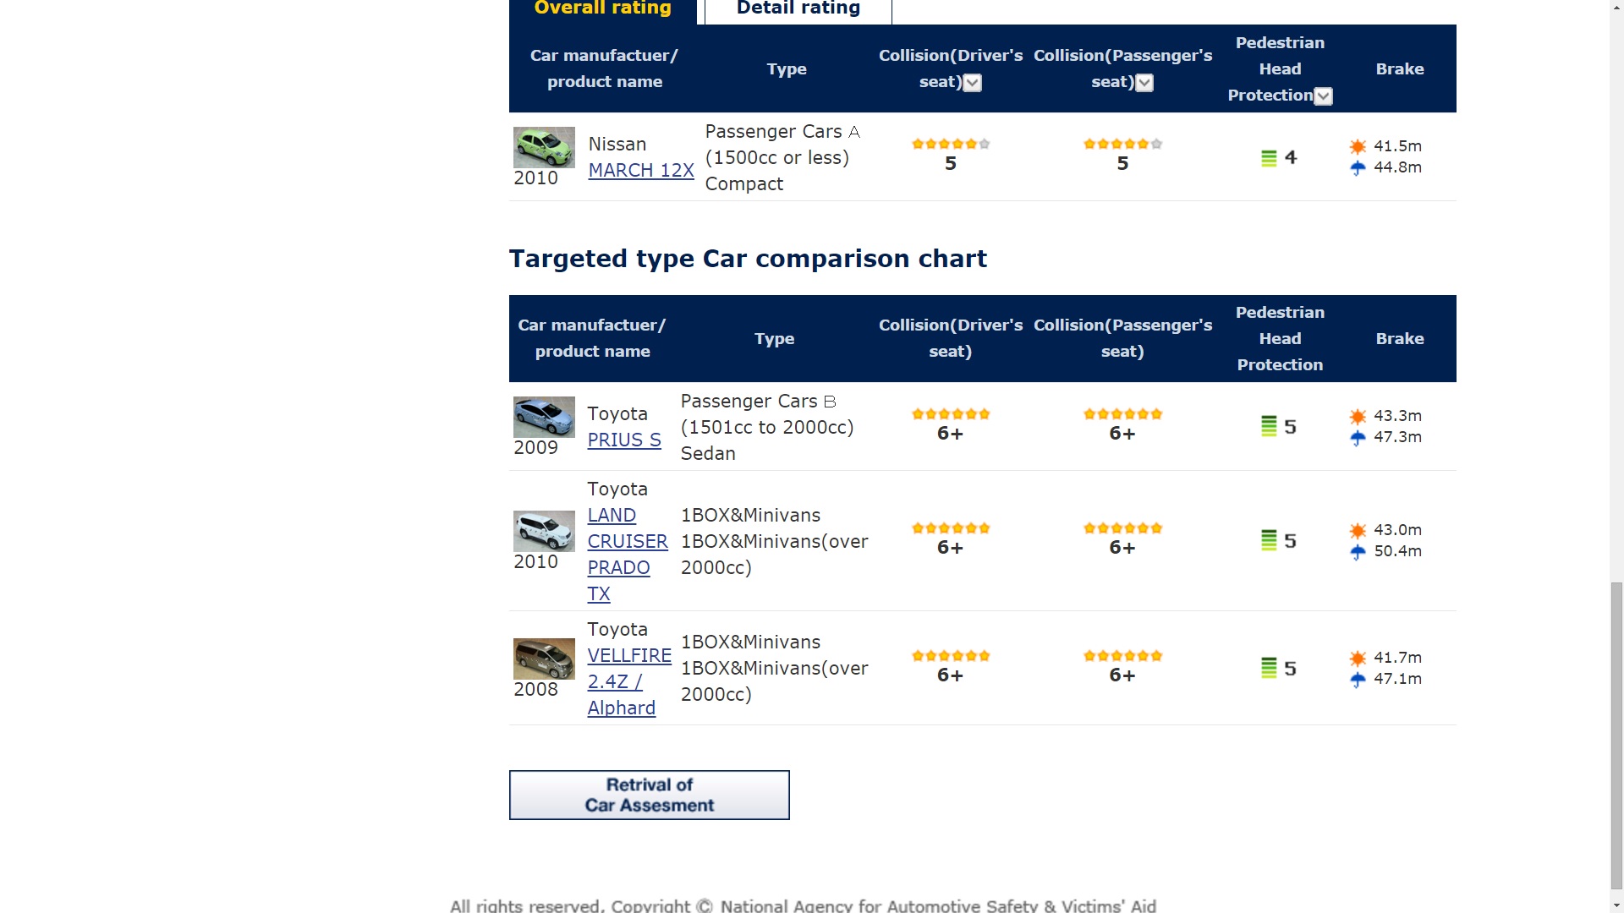Click Vellfire driver's seat star rating
1624x913 pixels.
pyautogui.click(x=951, y=655)
